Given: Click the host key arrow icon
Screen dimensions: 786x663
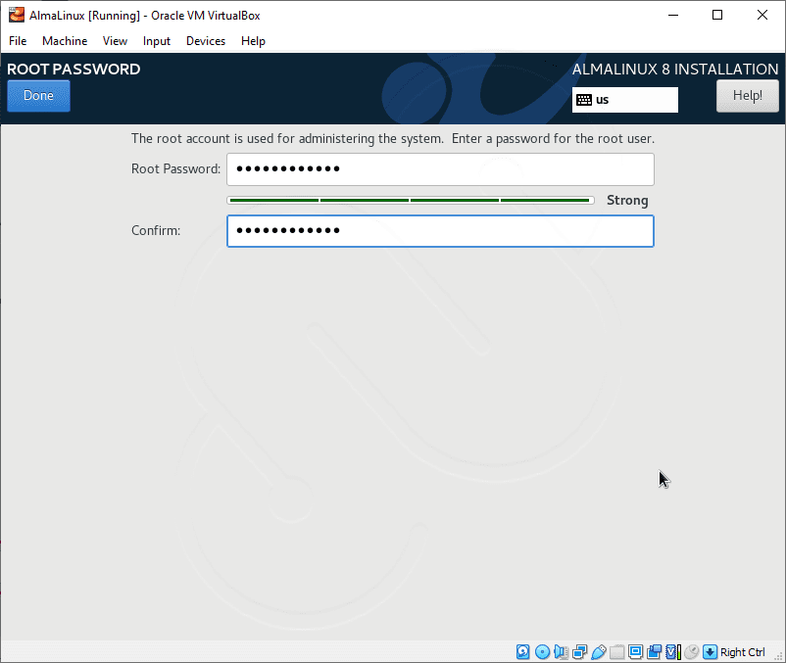Looking at the screenshot, I should tap(710, 651).
